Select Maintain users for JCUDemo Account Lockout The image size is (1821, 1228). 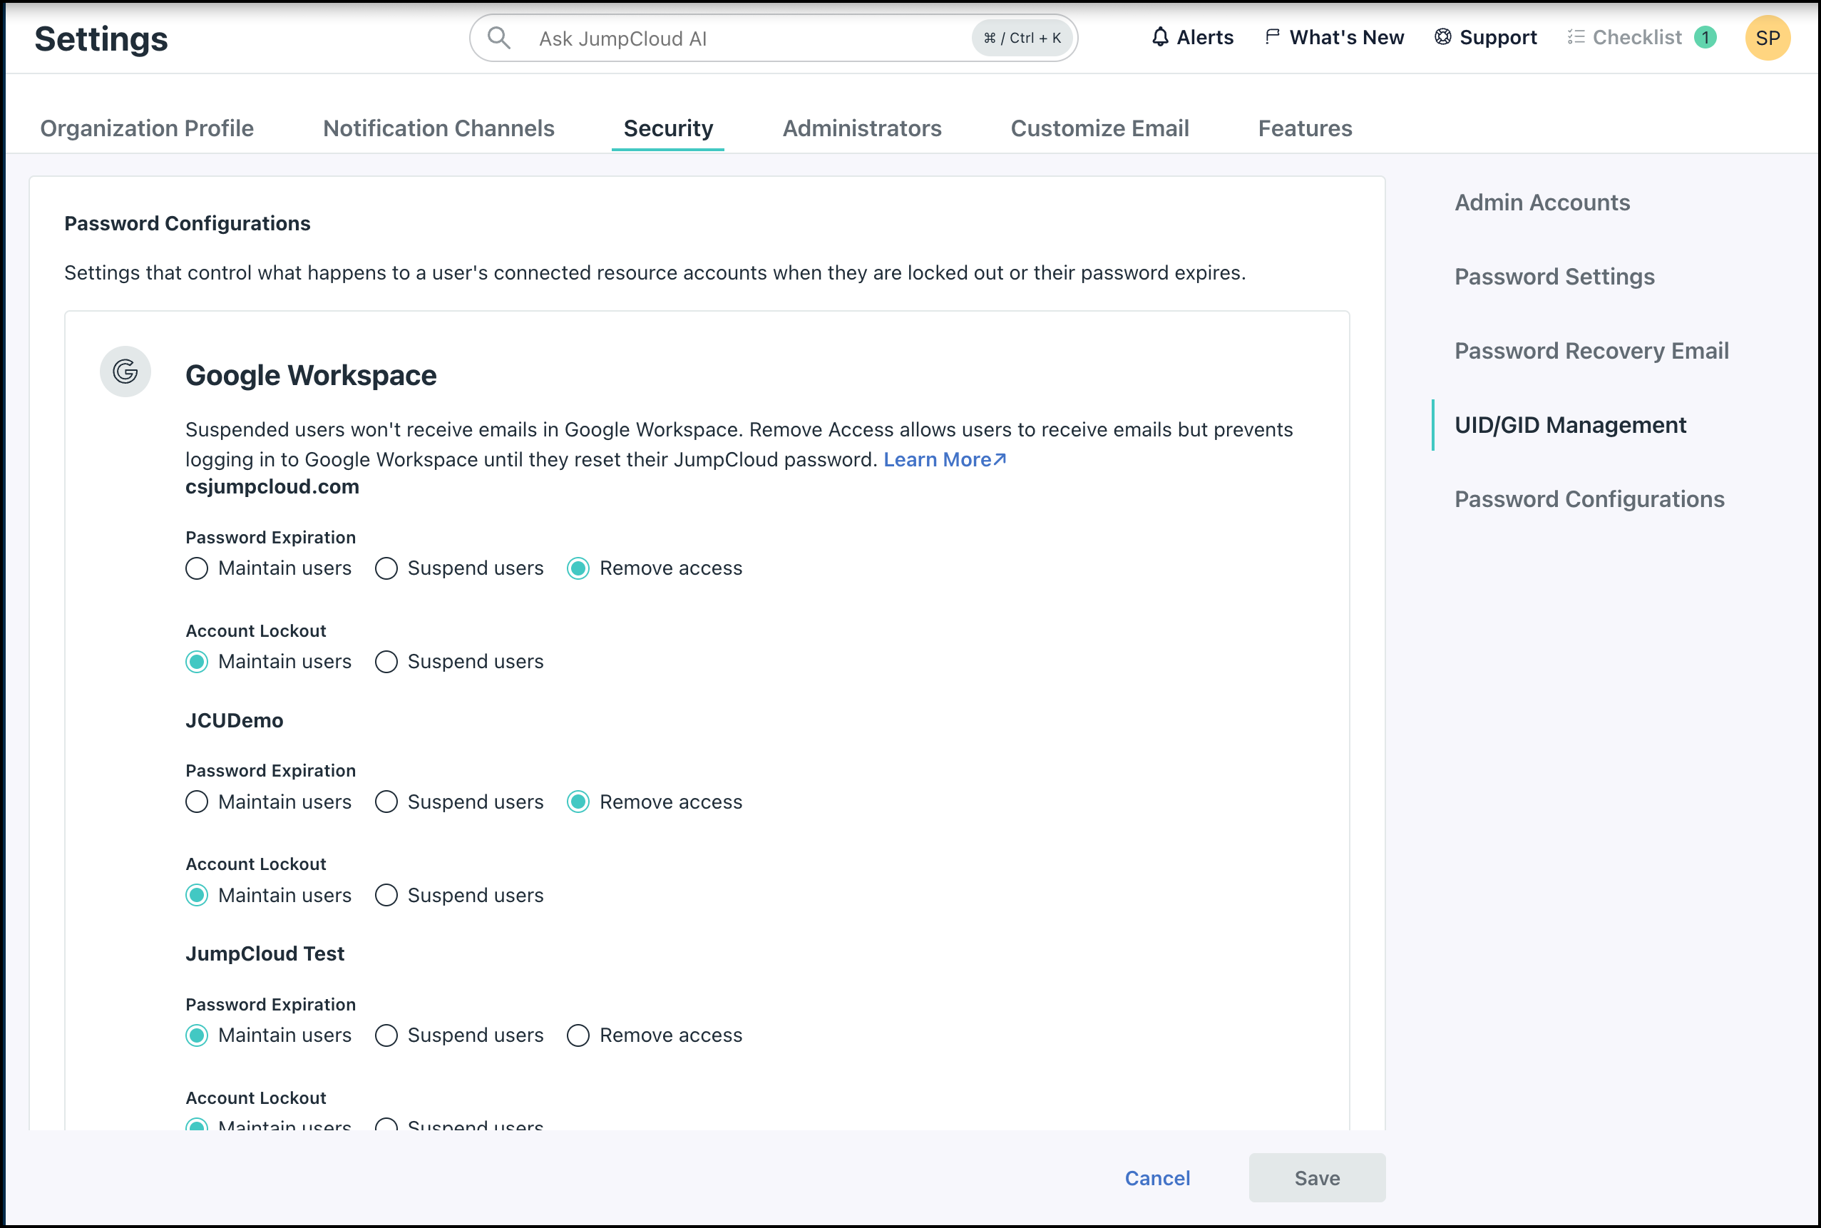pos(197,895)
